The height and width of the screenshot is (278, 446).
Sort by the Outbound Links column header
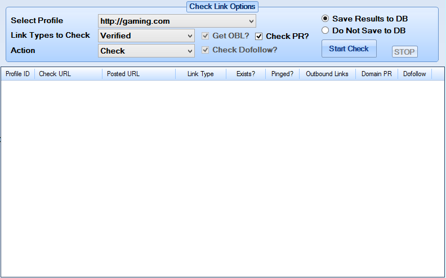tap(327, 74)
